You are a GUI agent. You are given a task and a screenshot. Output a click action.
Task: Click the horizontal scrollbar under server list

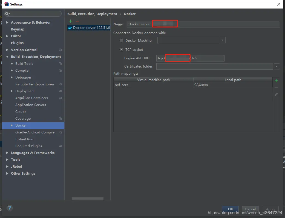tap(88, 199)
